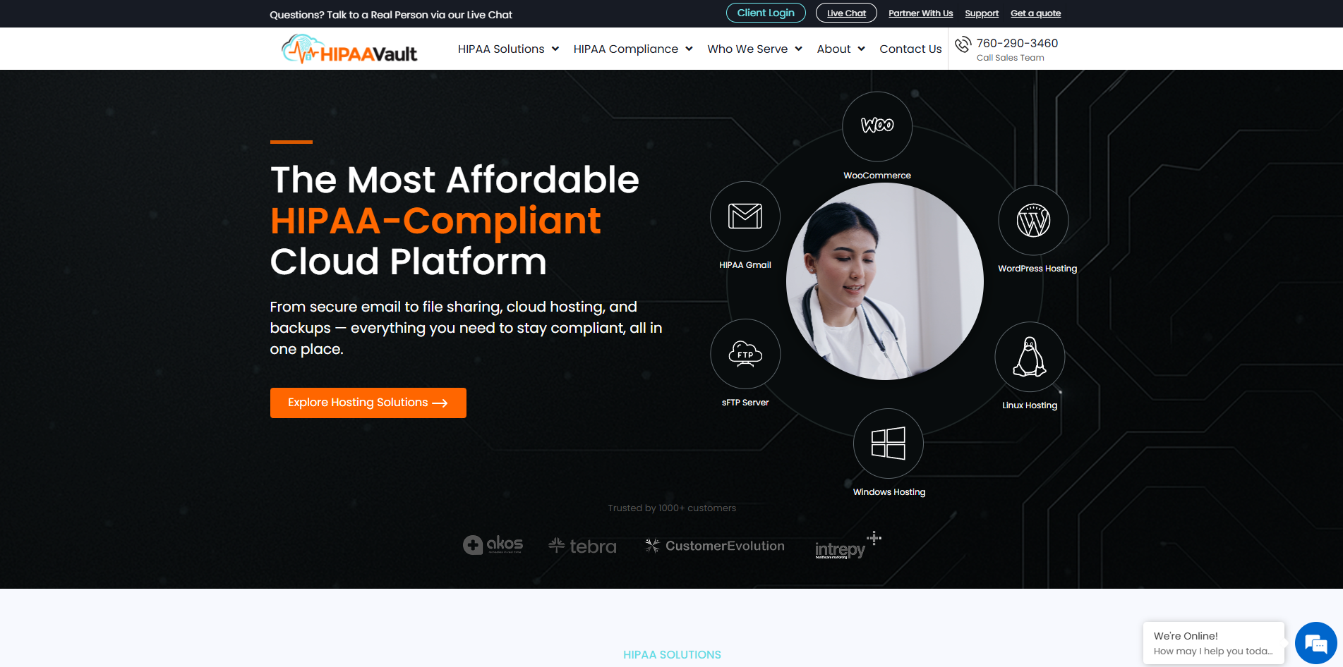Expand the About menu dropdown
The width and height of the screenshot is (1343, 667).
click(841, 49)
